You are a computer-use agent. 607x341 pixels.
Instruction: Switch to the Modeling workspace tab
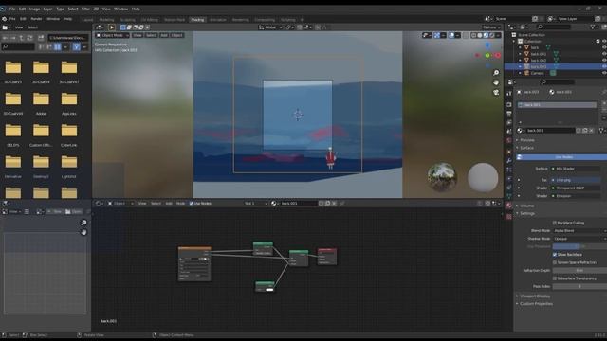[106, 20]
